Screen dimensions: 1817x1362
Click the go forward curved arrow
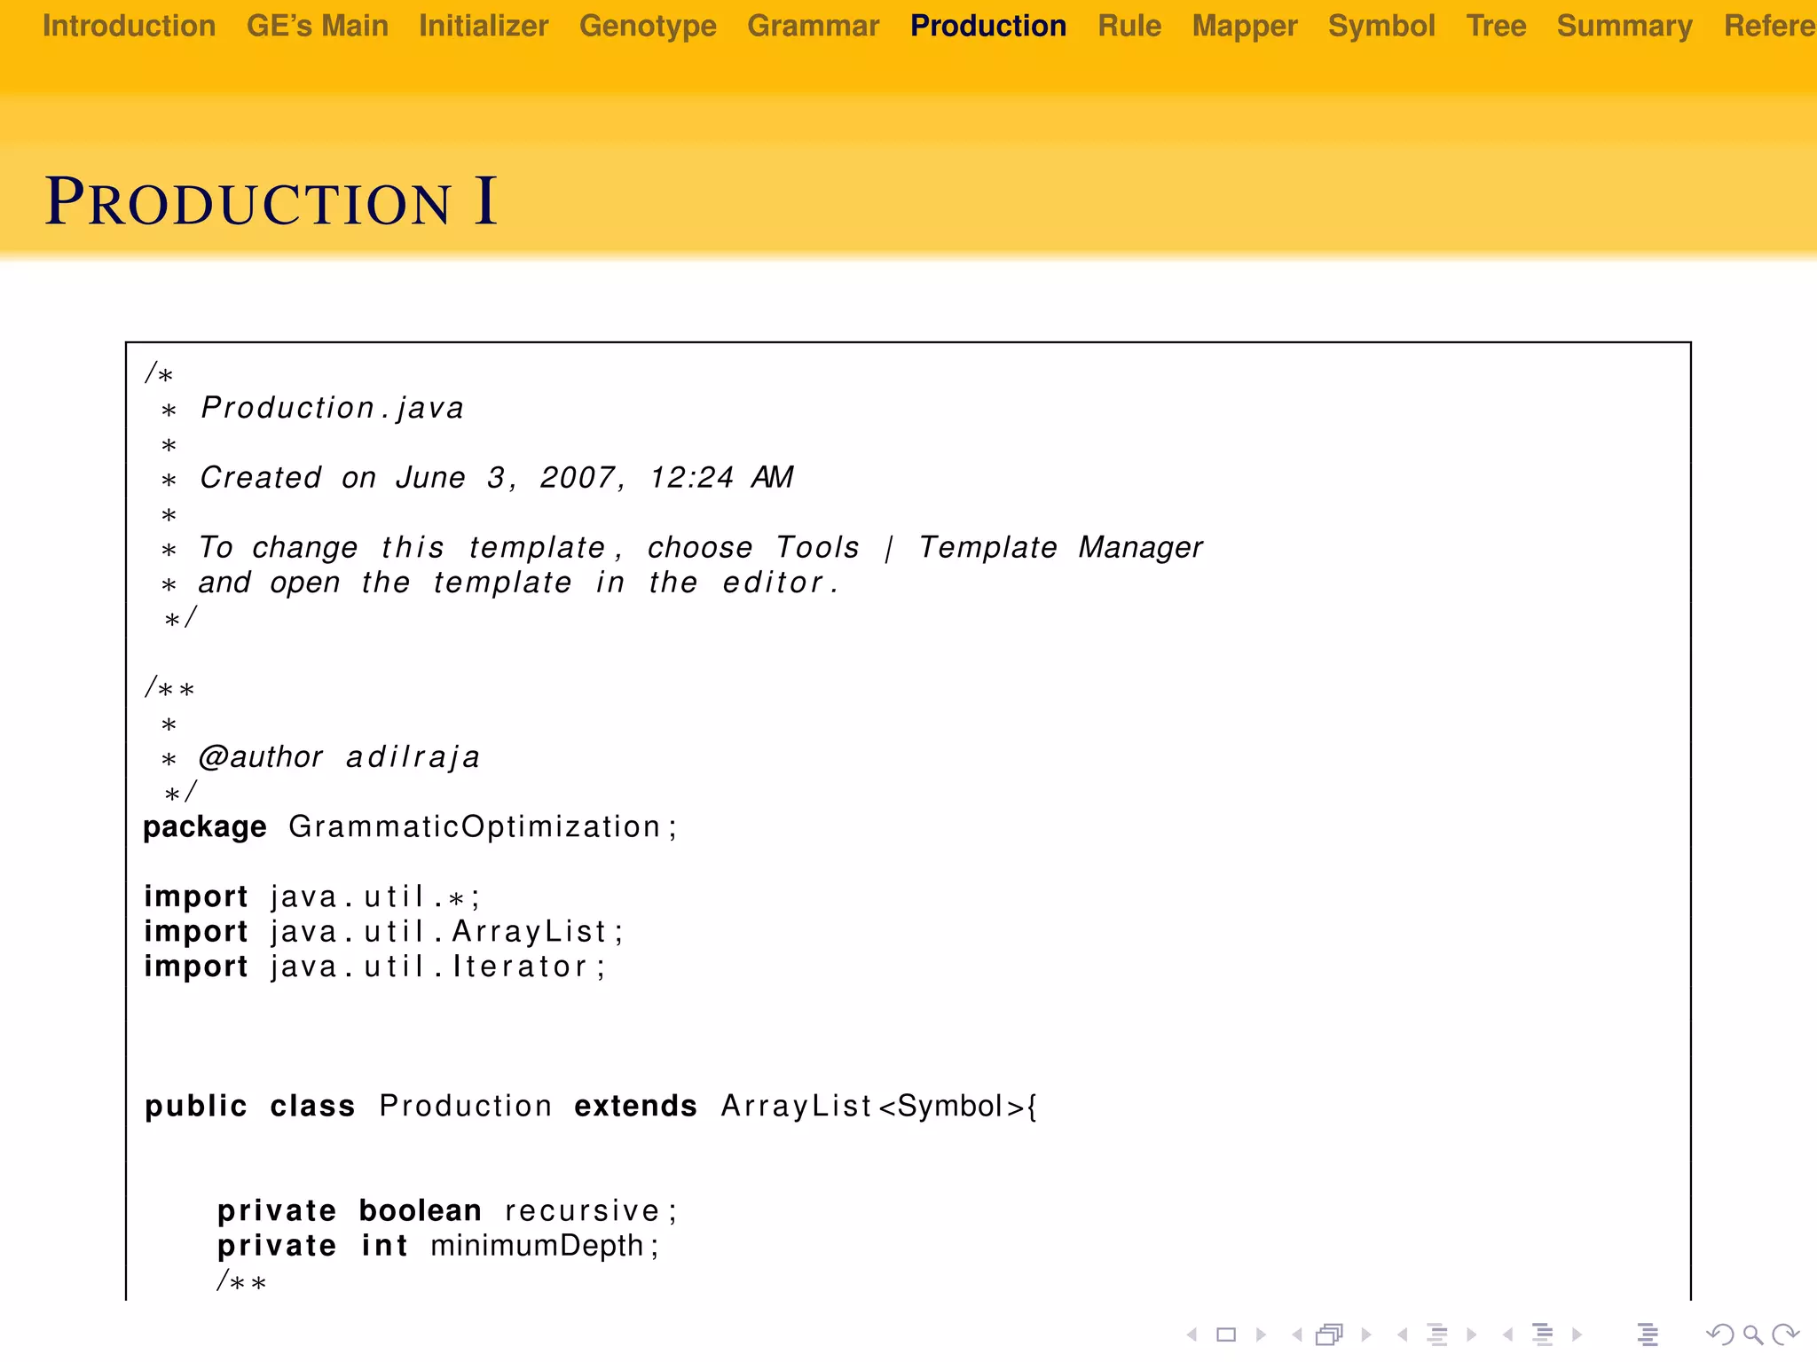point(1785,1335)
